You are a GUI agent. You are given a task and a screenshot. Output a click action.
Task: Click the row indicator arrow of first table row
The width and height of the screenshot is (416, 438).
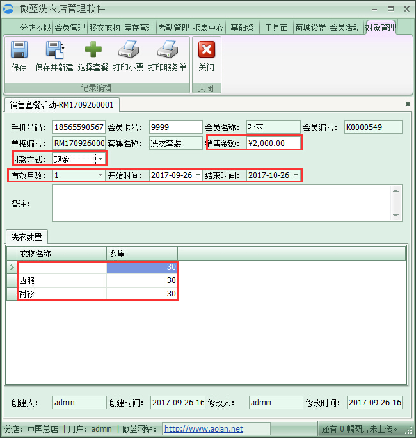point(12,267)
